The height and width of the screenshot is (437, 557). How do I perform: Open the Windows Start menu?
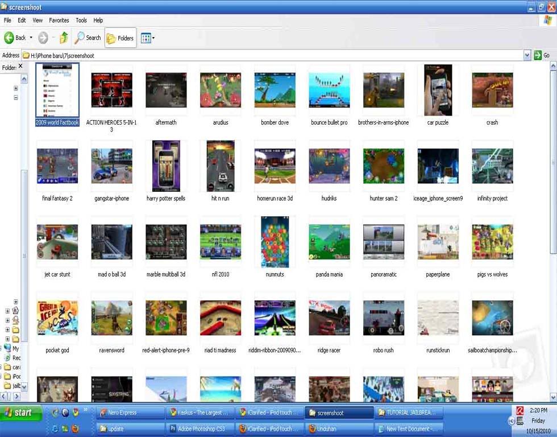point(21,413)
